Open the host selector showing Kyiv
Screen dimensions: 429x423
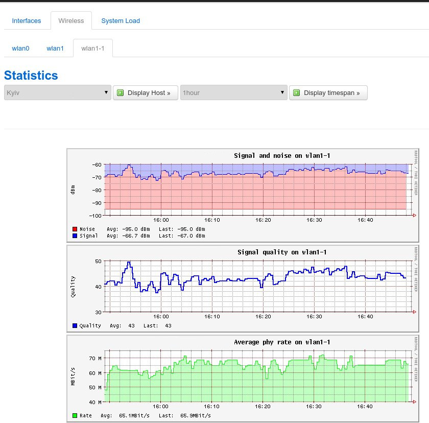point(56,92)
